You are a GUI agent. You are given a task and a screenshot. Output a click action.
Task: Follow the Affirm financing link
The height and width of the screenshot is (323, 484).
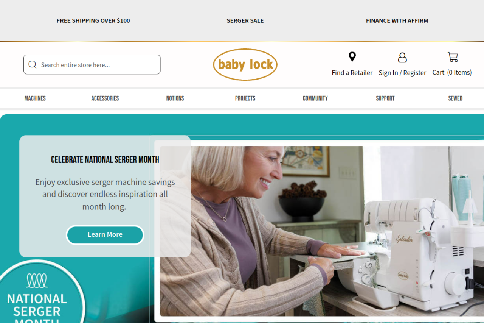418,21
